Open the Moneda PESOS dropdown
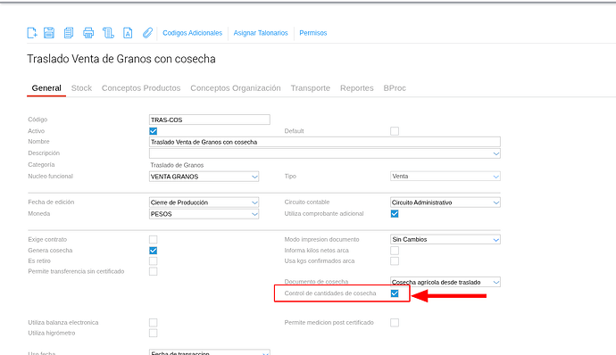 point(204,214)
